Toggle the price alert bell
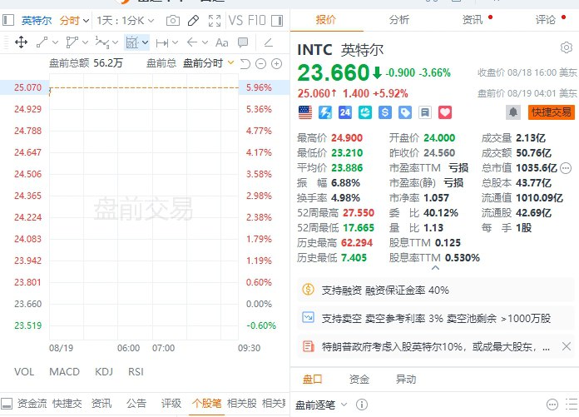The width and height of the screenshot is (579, 417). coord(513,112)
